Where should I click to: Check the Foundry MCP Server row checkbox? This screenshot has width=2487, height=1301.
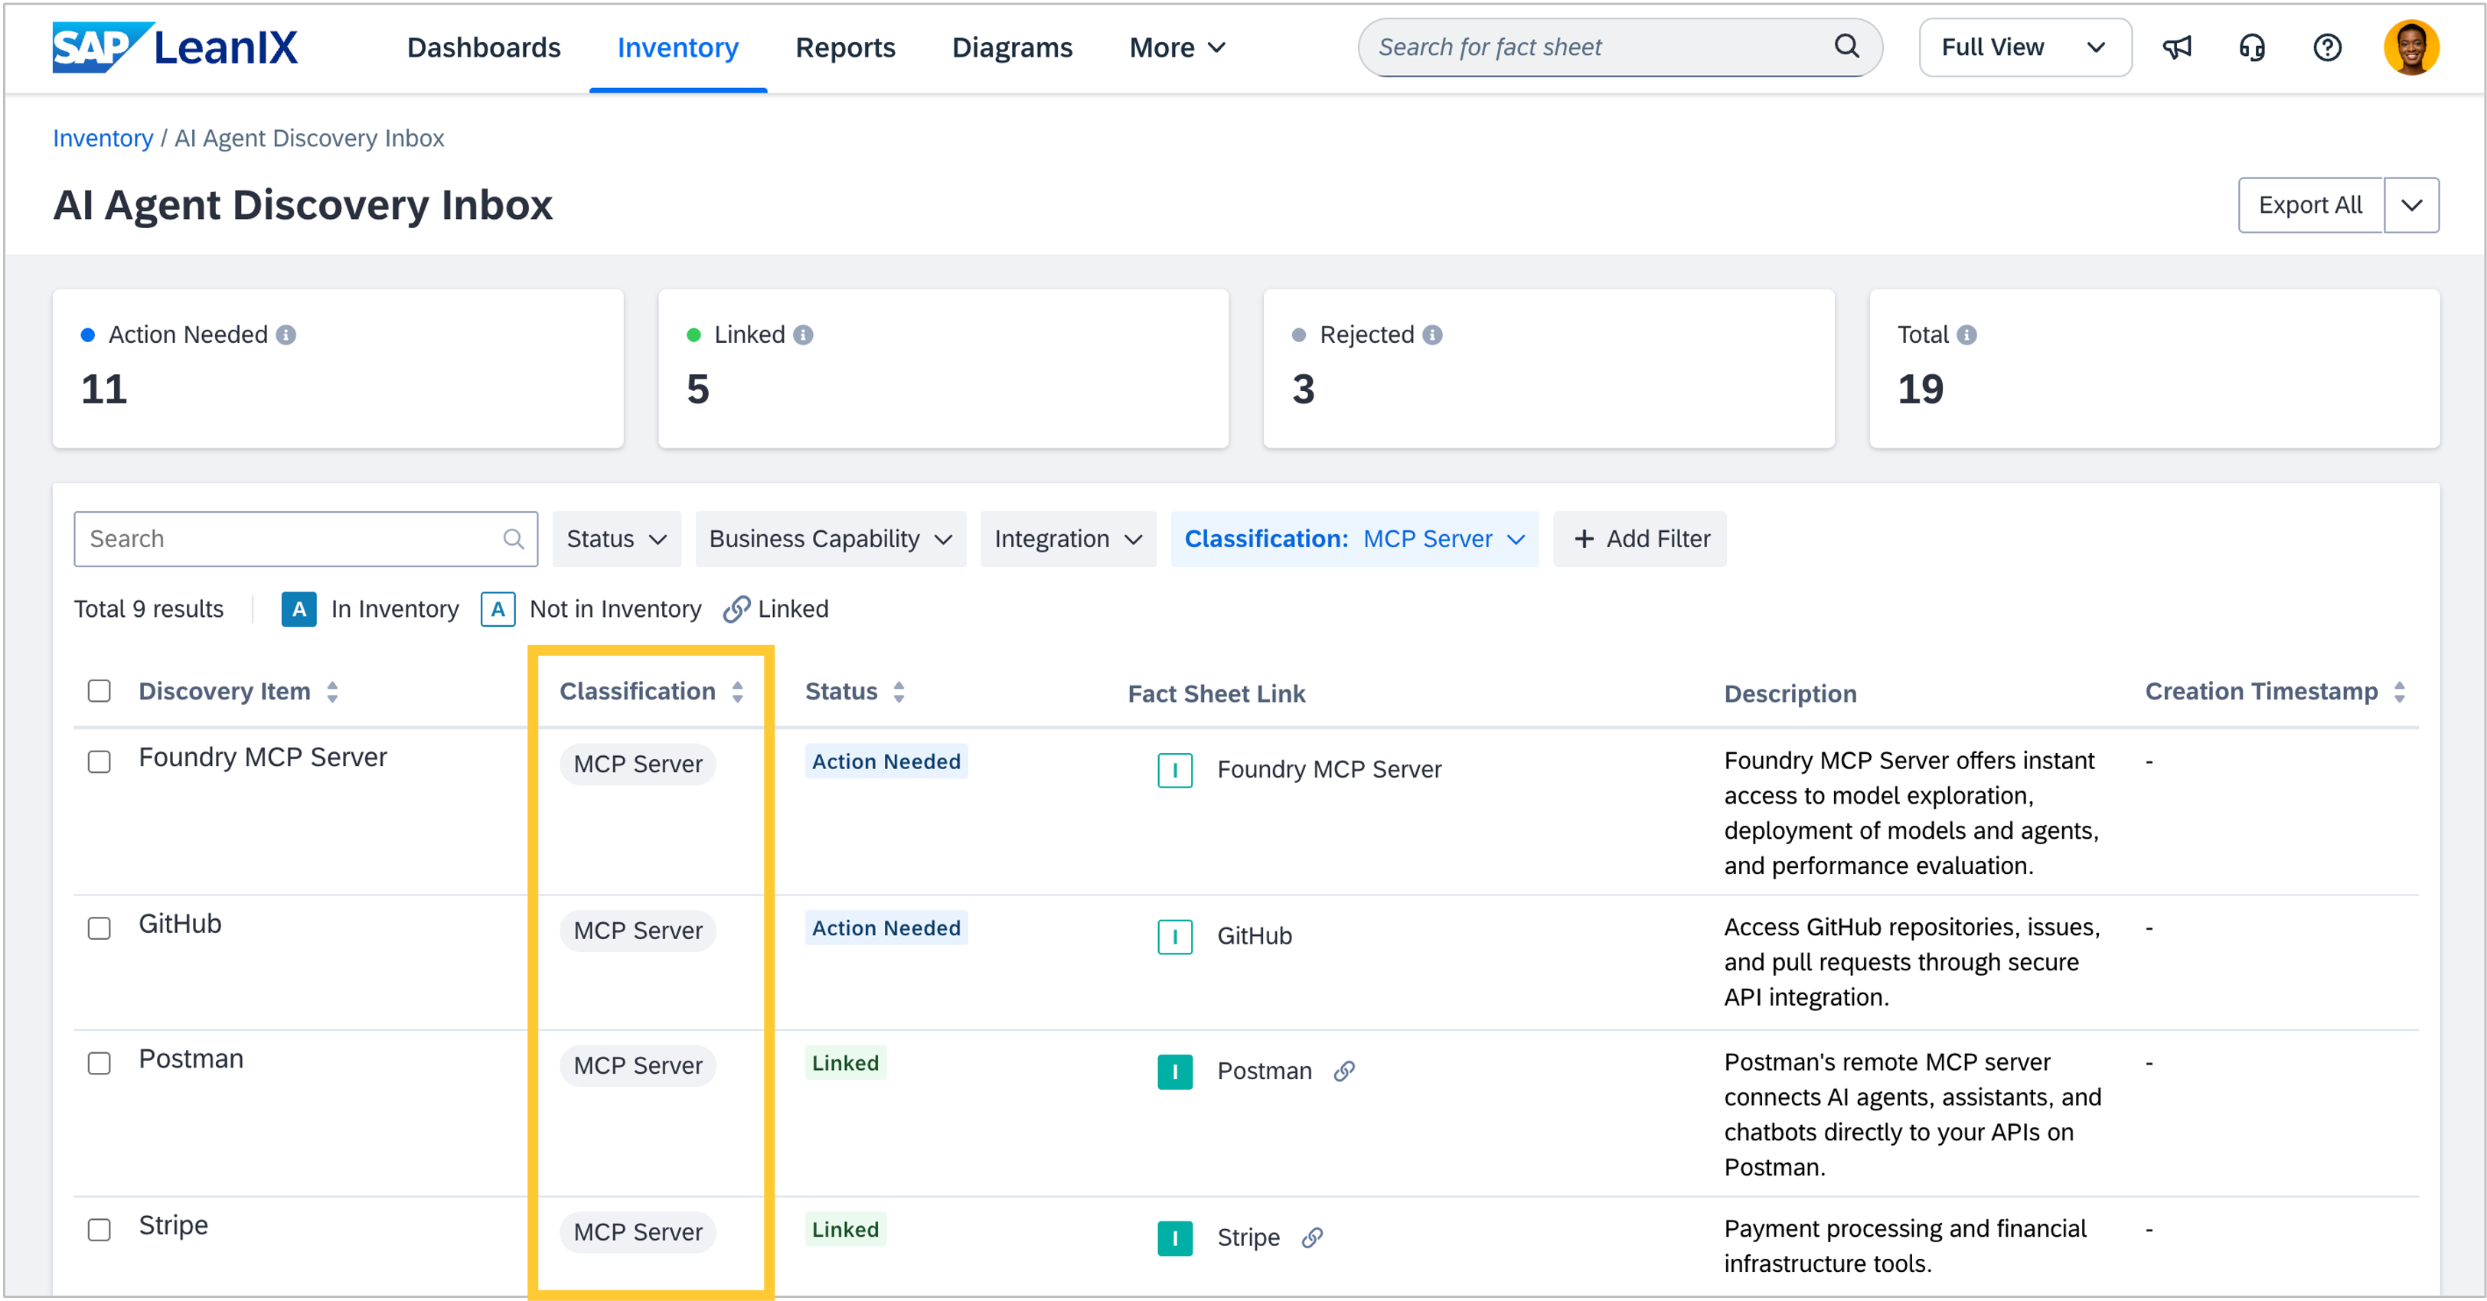pyautogui.click(x=100, y=761)
